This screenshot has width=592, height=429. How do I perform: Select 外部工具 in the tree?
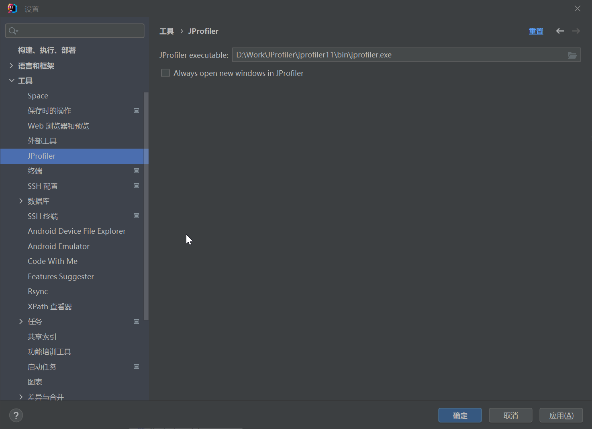[x=42, y=141]
